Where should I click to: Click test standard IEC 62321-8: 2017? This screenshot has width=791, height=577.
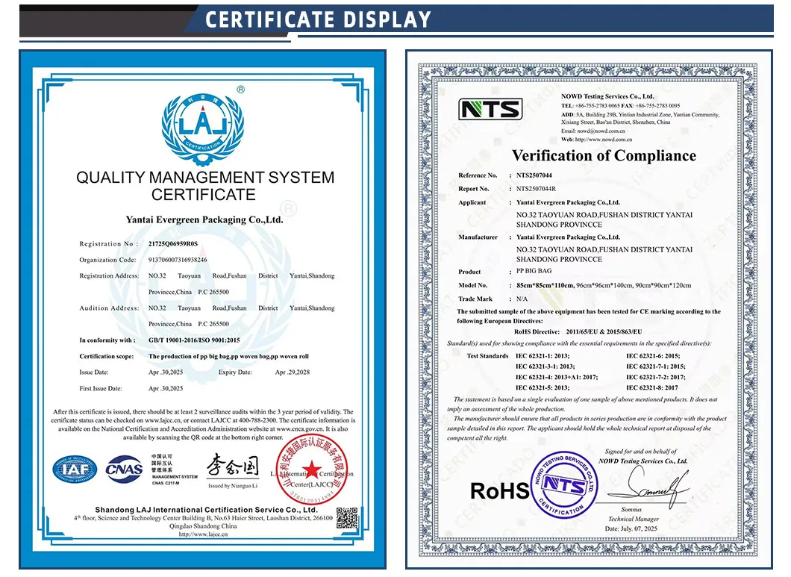tap(651, 387)
